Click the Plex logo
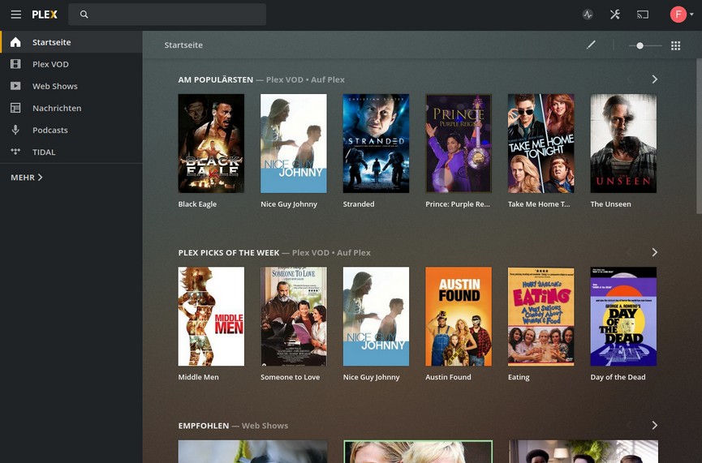This screenshot has height=463, width=702. [x=45, y=15]
